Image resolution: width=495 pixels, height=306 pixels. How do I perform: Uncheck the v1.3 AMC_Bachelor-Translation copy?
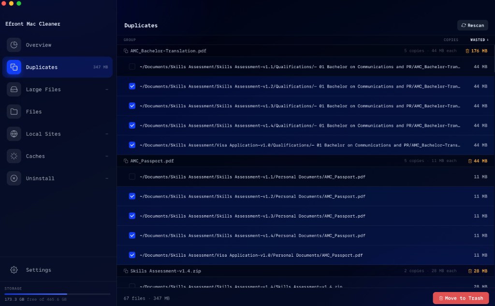pyautogui.click(x=132, y=106)
